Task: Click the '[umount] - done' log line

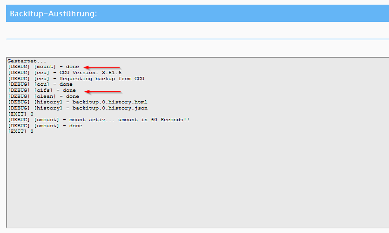Action: pos(45,126)
